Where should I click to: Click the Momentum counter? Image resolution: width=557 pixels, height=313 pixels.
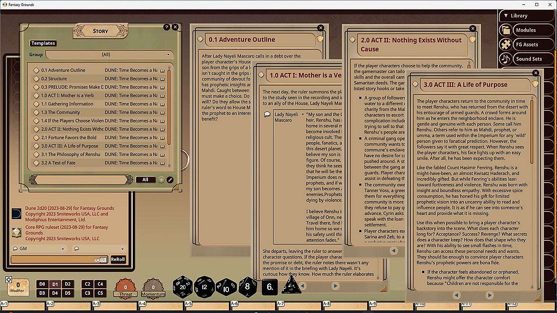(x=153, y=289)
